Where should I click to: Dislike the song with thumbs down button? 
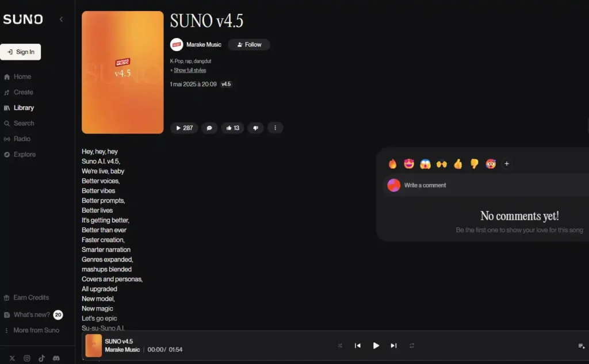pyautogui.click(x=255, y=128)
